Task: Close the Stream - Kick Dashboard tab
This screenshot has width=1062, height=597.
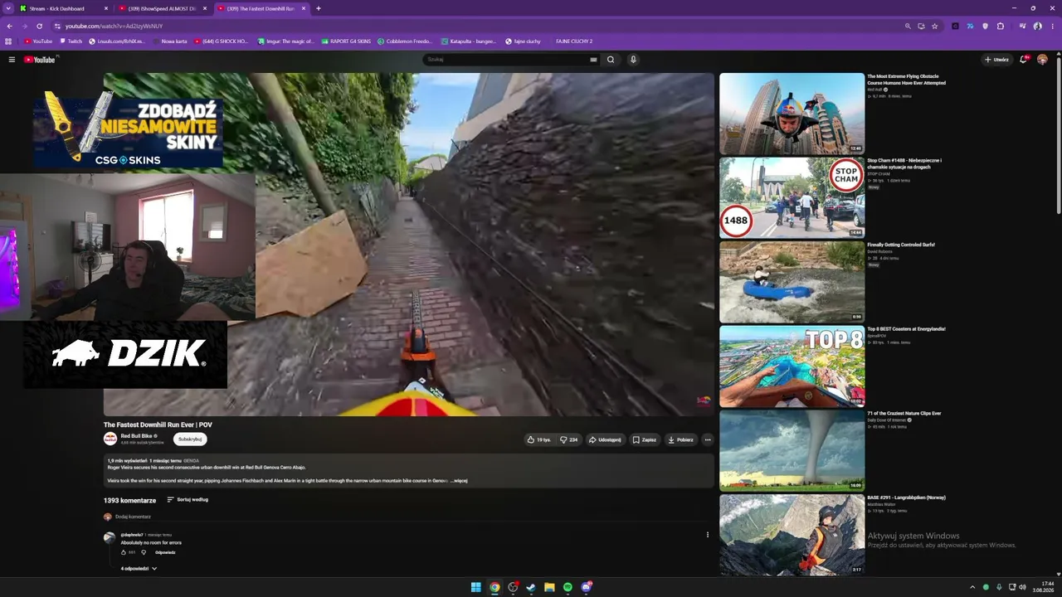Action: point(106,8)
